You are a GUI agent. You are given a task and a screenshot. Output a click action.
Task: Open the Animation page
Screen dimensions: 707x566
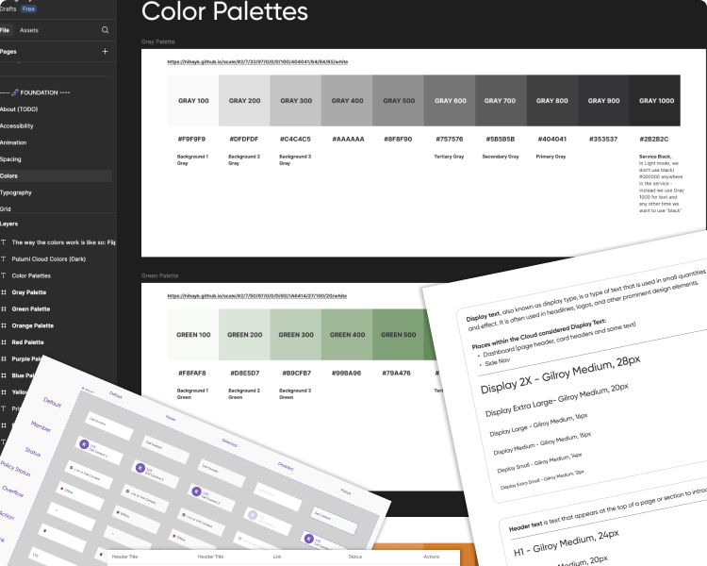tap(13, 142)
